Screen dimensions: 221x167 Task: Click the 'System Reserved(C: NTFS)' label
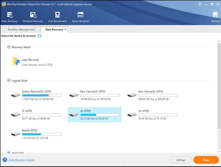36,92
